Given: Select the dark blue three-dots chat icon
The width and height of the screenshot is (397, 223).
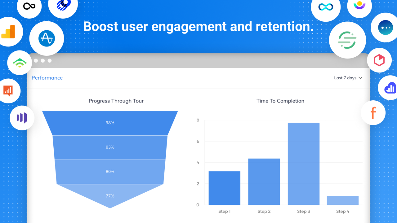Looking at the screenshot, I should pos(386,28).
